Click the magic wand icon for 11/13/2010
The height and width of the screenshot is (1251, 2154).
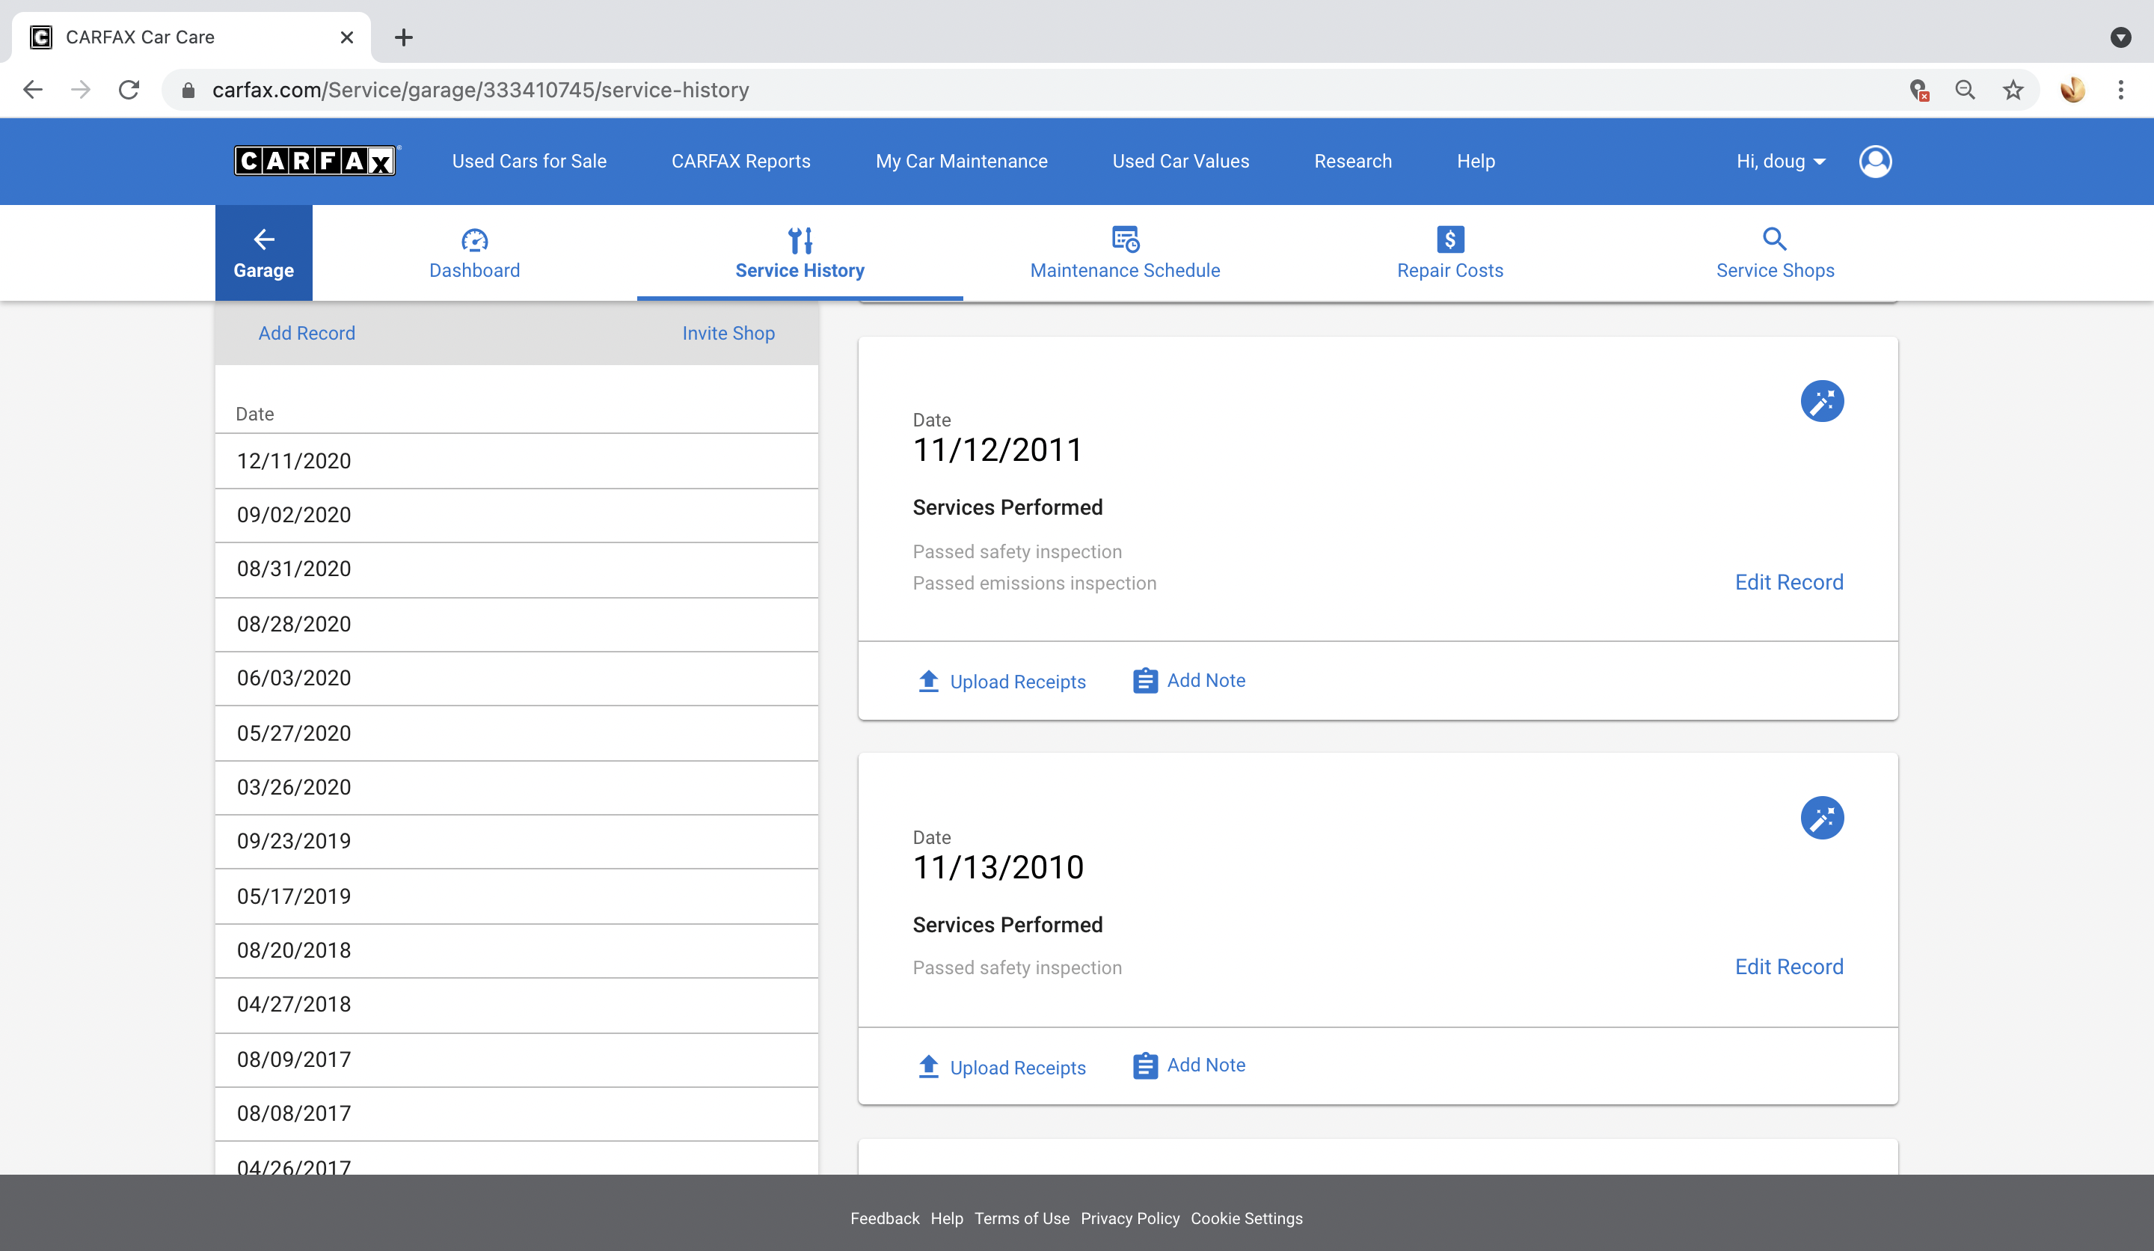[x=1821, y=819]
